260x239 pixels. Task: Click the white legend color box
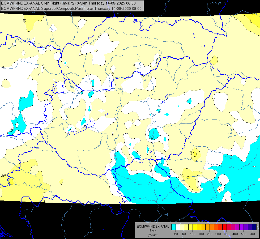pos(178,227)
